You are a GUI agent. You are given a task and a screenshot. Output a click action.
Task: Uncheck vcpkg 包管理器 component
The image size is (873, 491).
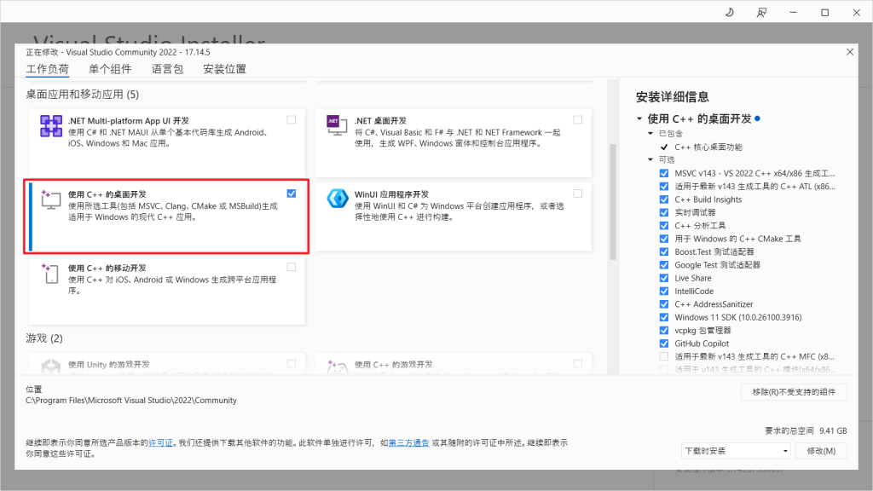(663, 330)
